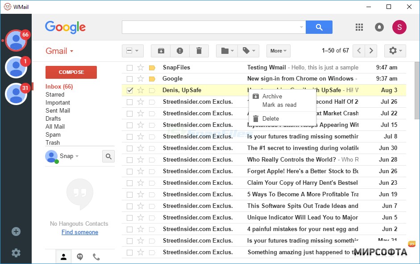This screenshot has height=264, width=420.
Task: Check the Jul 26 StreetInsider email
Action: click(129, 102)
